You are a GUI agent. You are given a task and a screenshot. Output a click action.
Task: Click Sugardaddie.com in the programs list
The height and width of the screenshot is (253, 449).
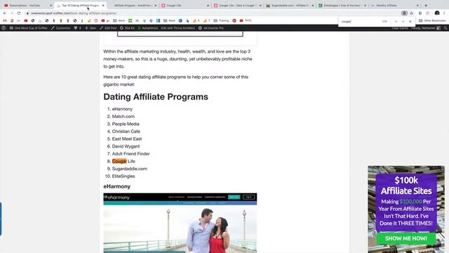(x=129, y=169)
